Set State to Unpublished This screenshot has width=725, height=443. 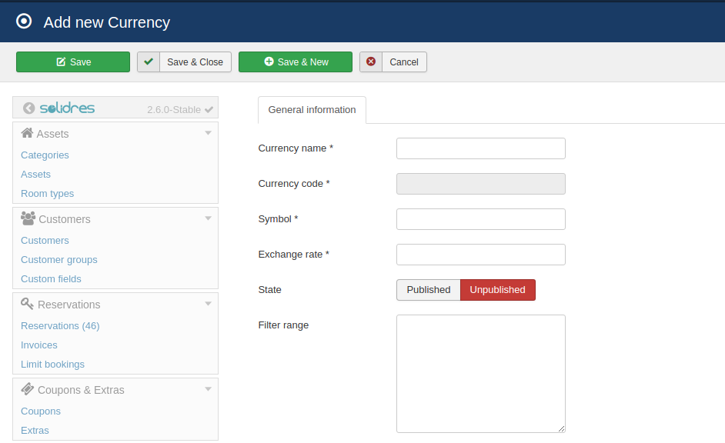coord(497,290)
